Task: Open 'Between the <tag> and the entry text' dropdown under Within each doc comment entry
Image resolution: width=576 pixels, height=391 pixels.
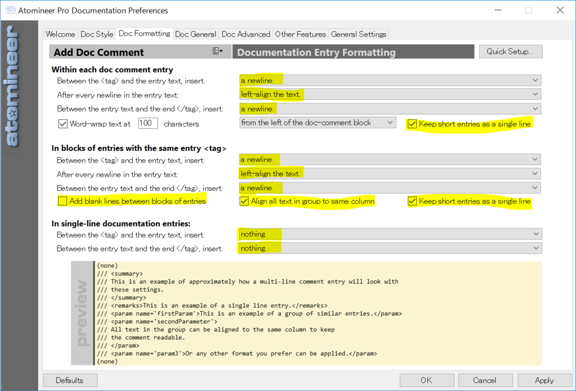Action: [x=390, y=80]
